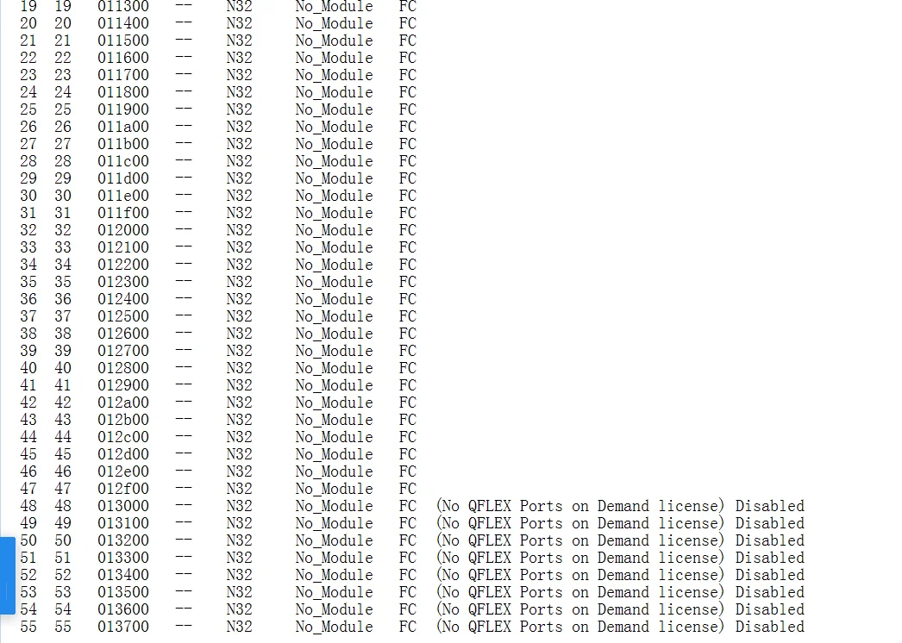Click index number 23 at row start

pyautogui.click(x=28, y=75)
